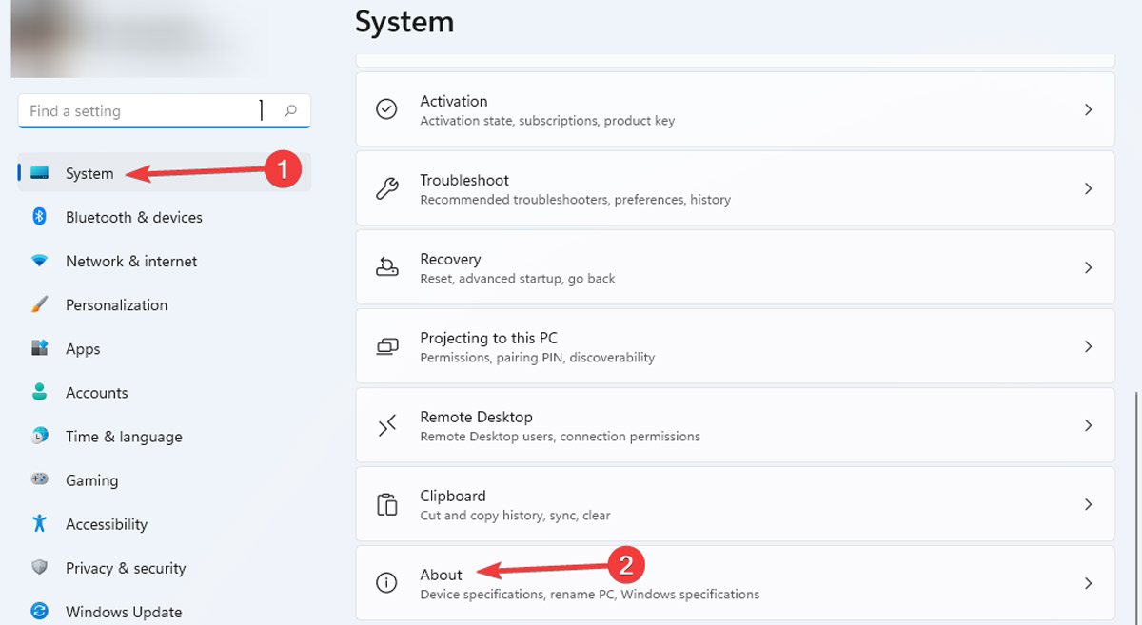This screenshot has height=625, width=1142.
Task: Open the About settings page
Action: tap(666, 582)
